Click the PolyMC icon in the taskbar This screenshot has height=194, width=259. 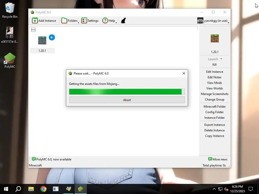[81, 189]
